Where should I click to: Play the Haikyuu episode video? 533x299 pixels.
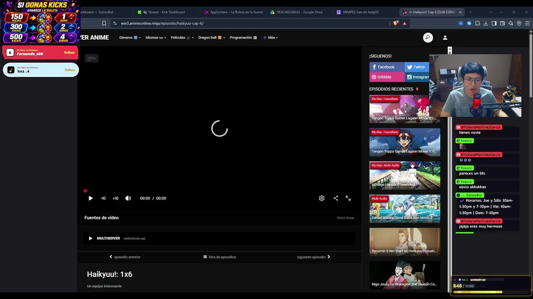click(x=90, y=199)
